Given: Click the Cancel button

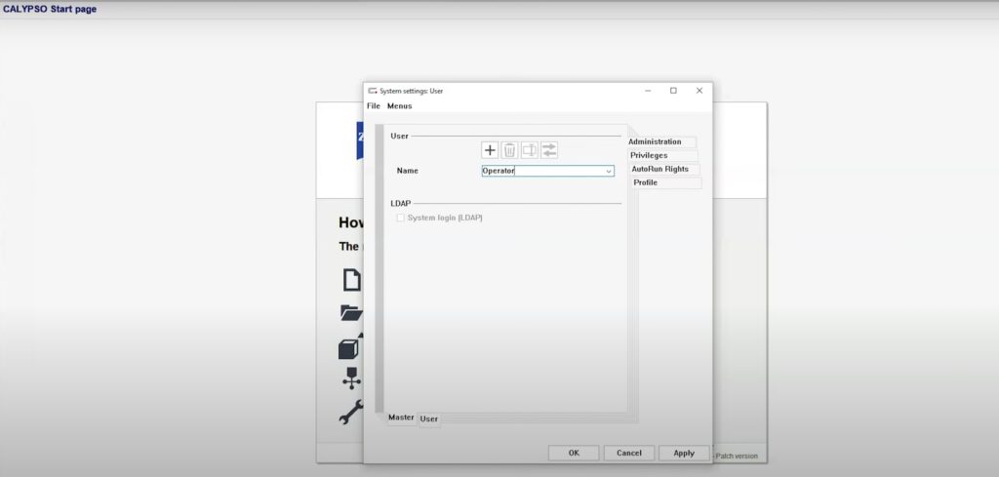Looking at the screenshot, I should coord(629,453).
